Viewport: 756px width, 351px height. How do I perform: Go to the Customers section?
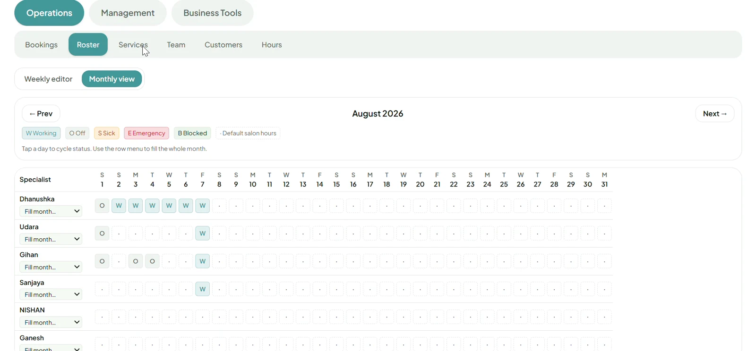(223, 44)
